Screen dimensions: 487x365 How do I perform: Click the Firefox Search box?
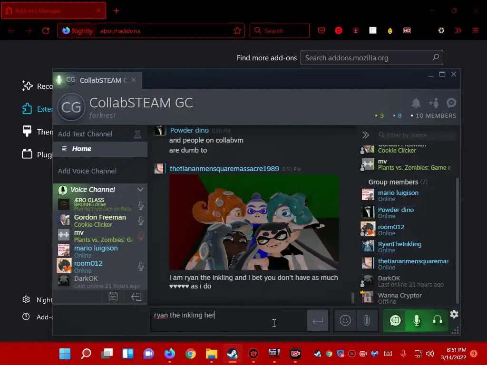[x=279, y=30]
